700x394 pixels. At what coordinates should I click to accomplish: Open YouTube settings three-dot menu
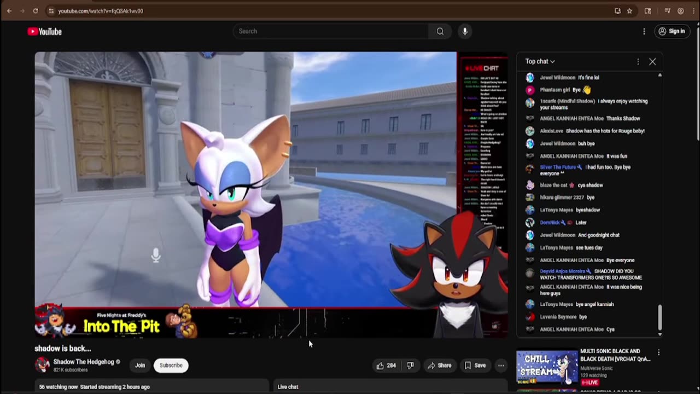coord(644,31)
